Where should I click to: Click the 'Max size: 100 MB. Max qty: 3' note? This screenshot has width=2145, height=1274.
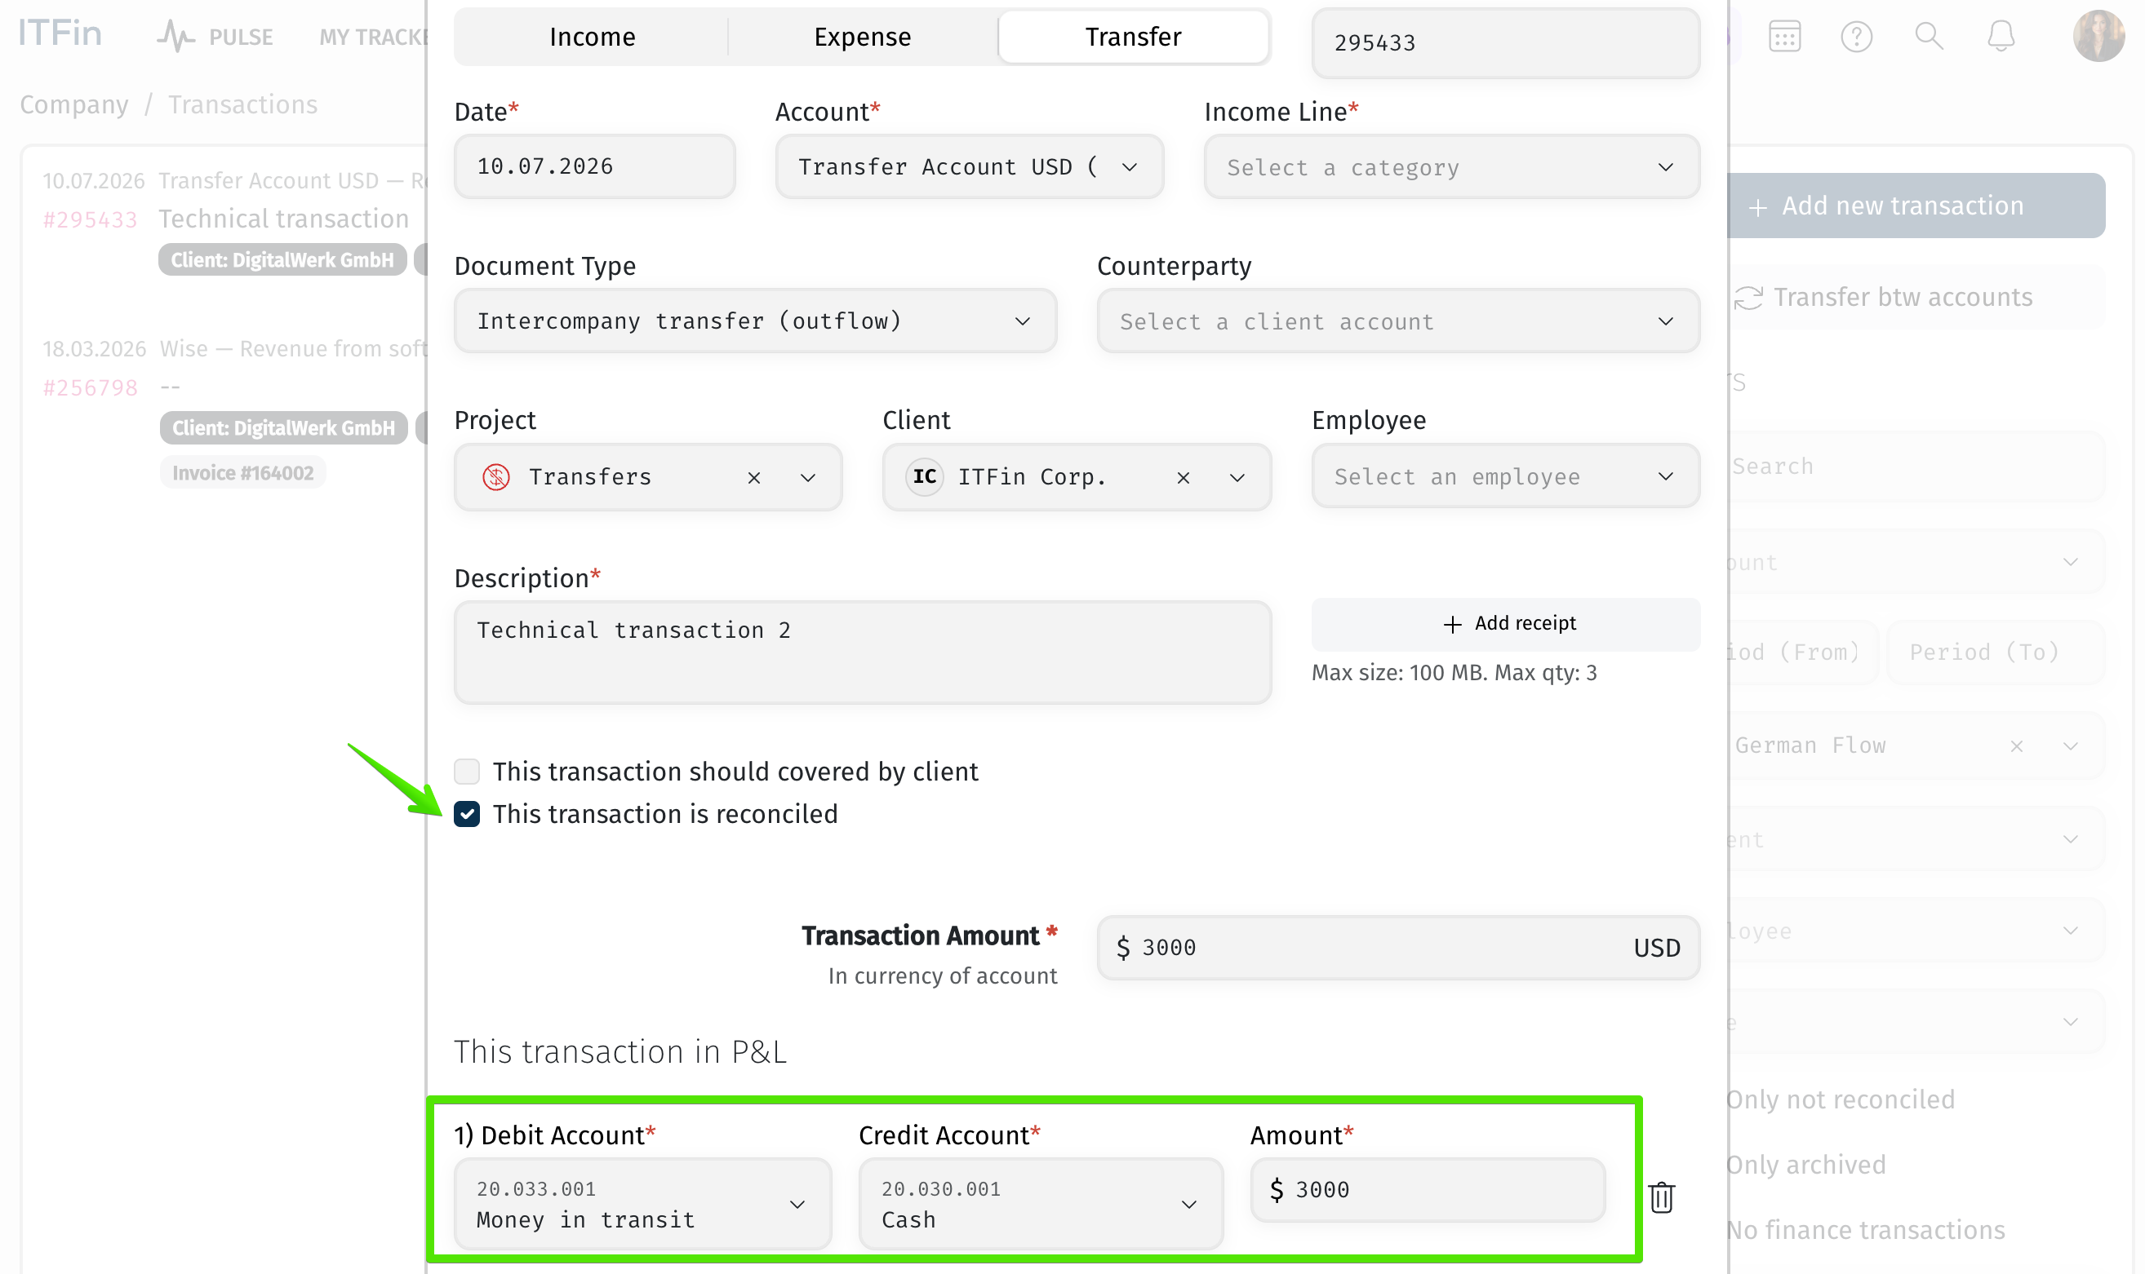[1454, 673]
